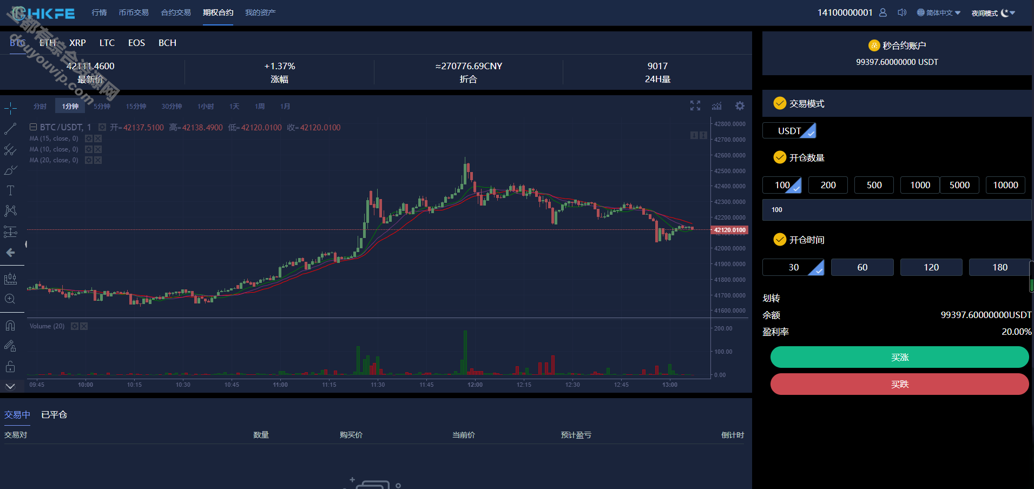
Task: Collapse the BTC/USDT legend toggle box
Action: 33,127
